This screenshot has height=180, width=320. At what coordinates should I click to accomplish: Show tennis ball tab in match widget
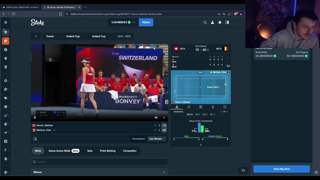(225, 107)
